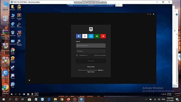Open Administrator folder on remote desktop

[x=13, y=8]
